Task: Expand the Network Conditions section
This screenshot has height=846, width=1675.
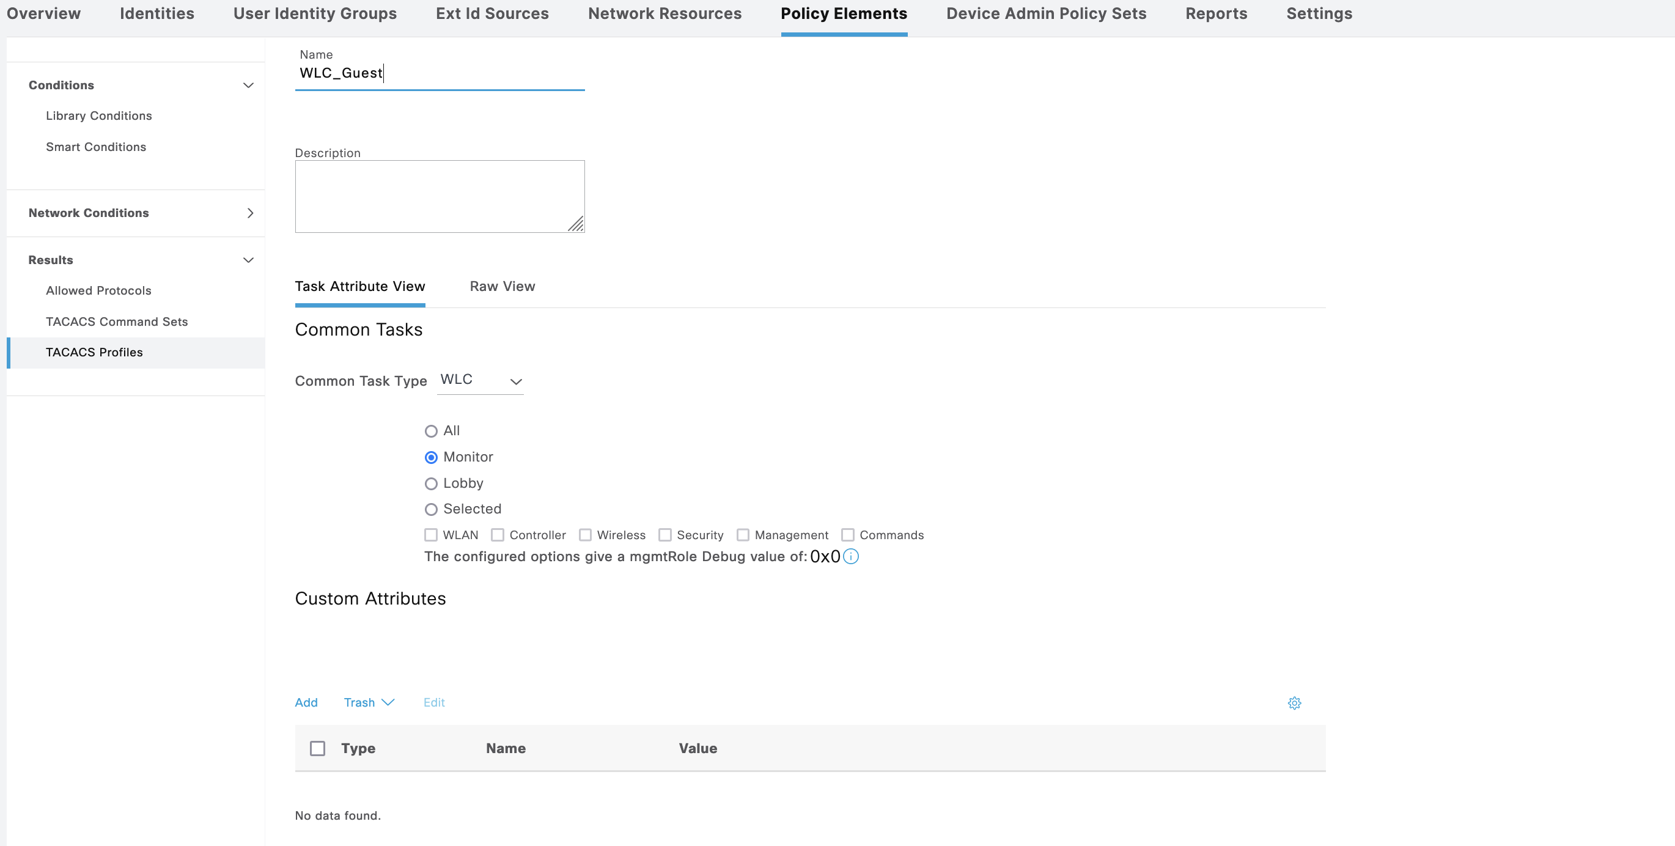Action: (x=249, y=213)
